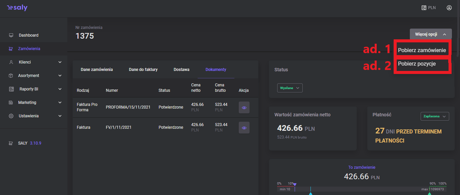Click the Zamówienia cart icon
This screenshot has width=460, height=195.
click(x=11, y=49)
